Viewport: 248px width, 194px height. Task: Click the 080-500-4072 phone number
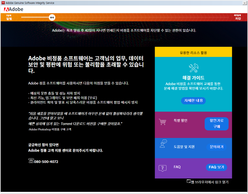click(x=46, y=161)
